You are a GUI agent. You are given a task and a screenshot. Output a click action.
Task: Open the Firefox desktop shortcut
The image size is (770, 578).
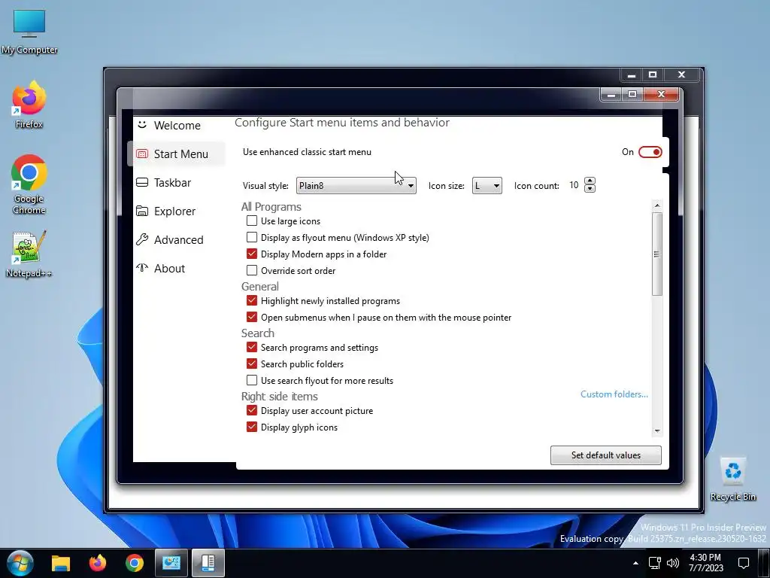pyautogui.click(x=29, y=104)
